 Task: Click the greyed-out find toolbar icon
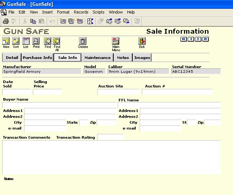tap(101, 21)
